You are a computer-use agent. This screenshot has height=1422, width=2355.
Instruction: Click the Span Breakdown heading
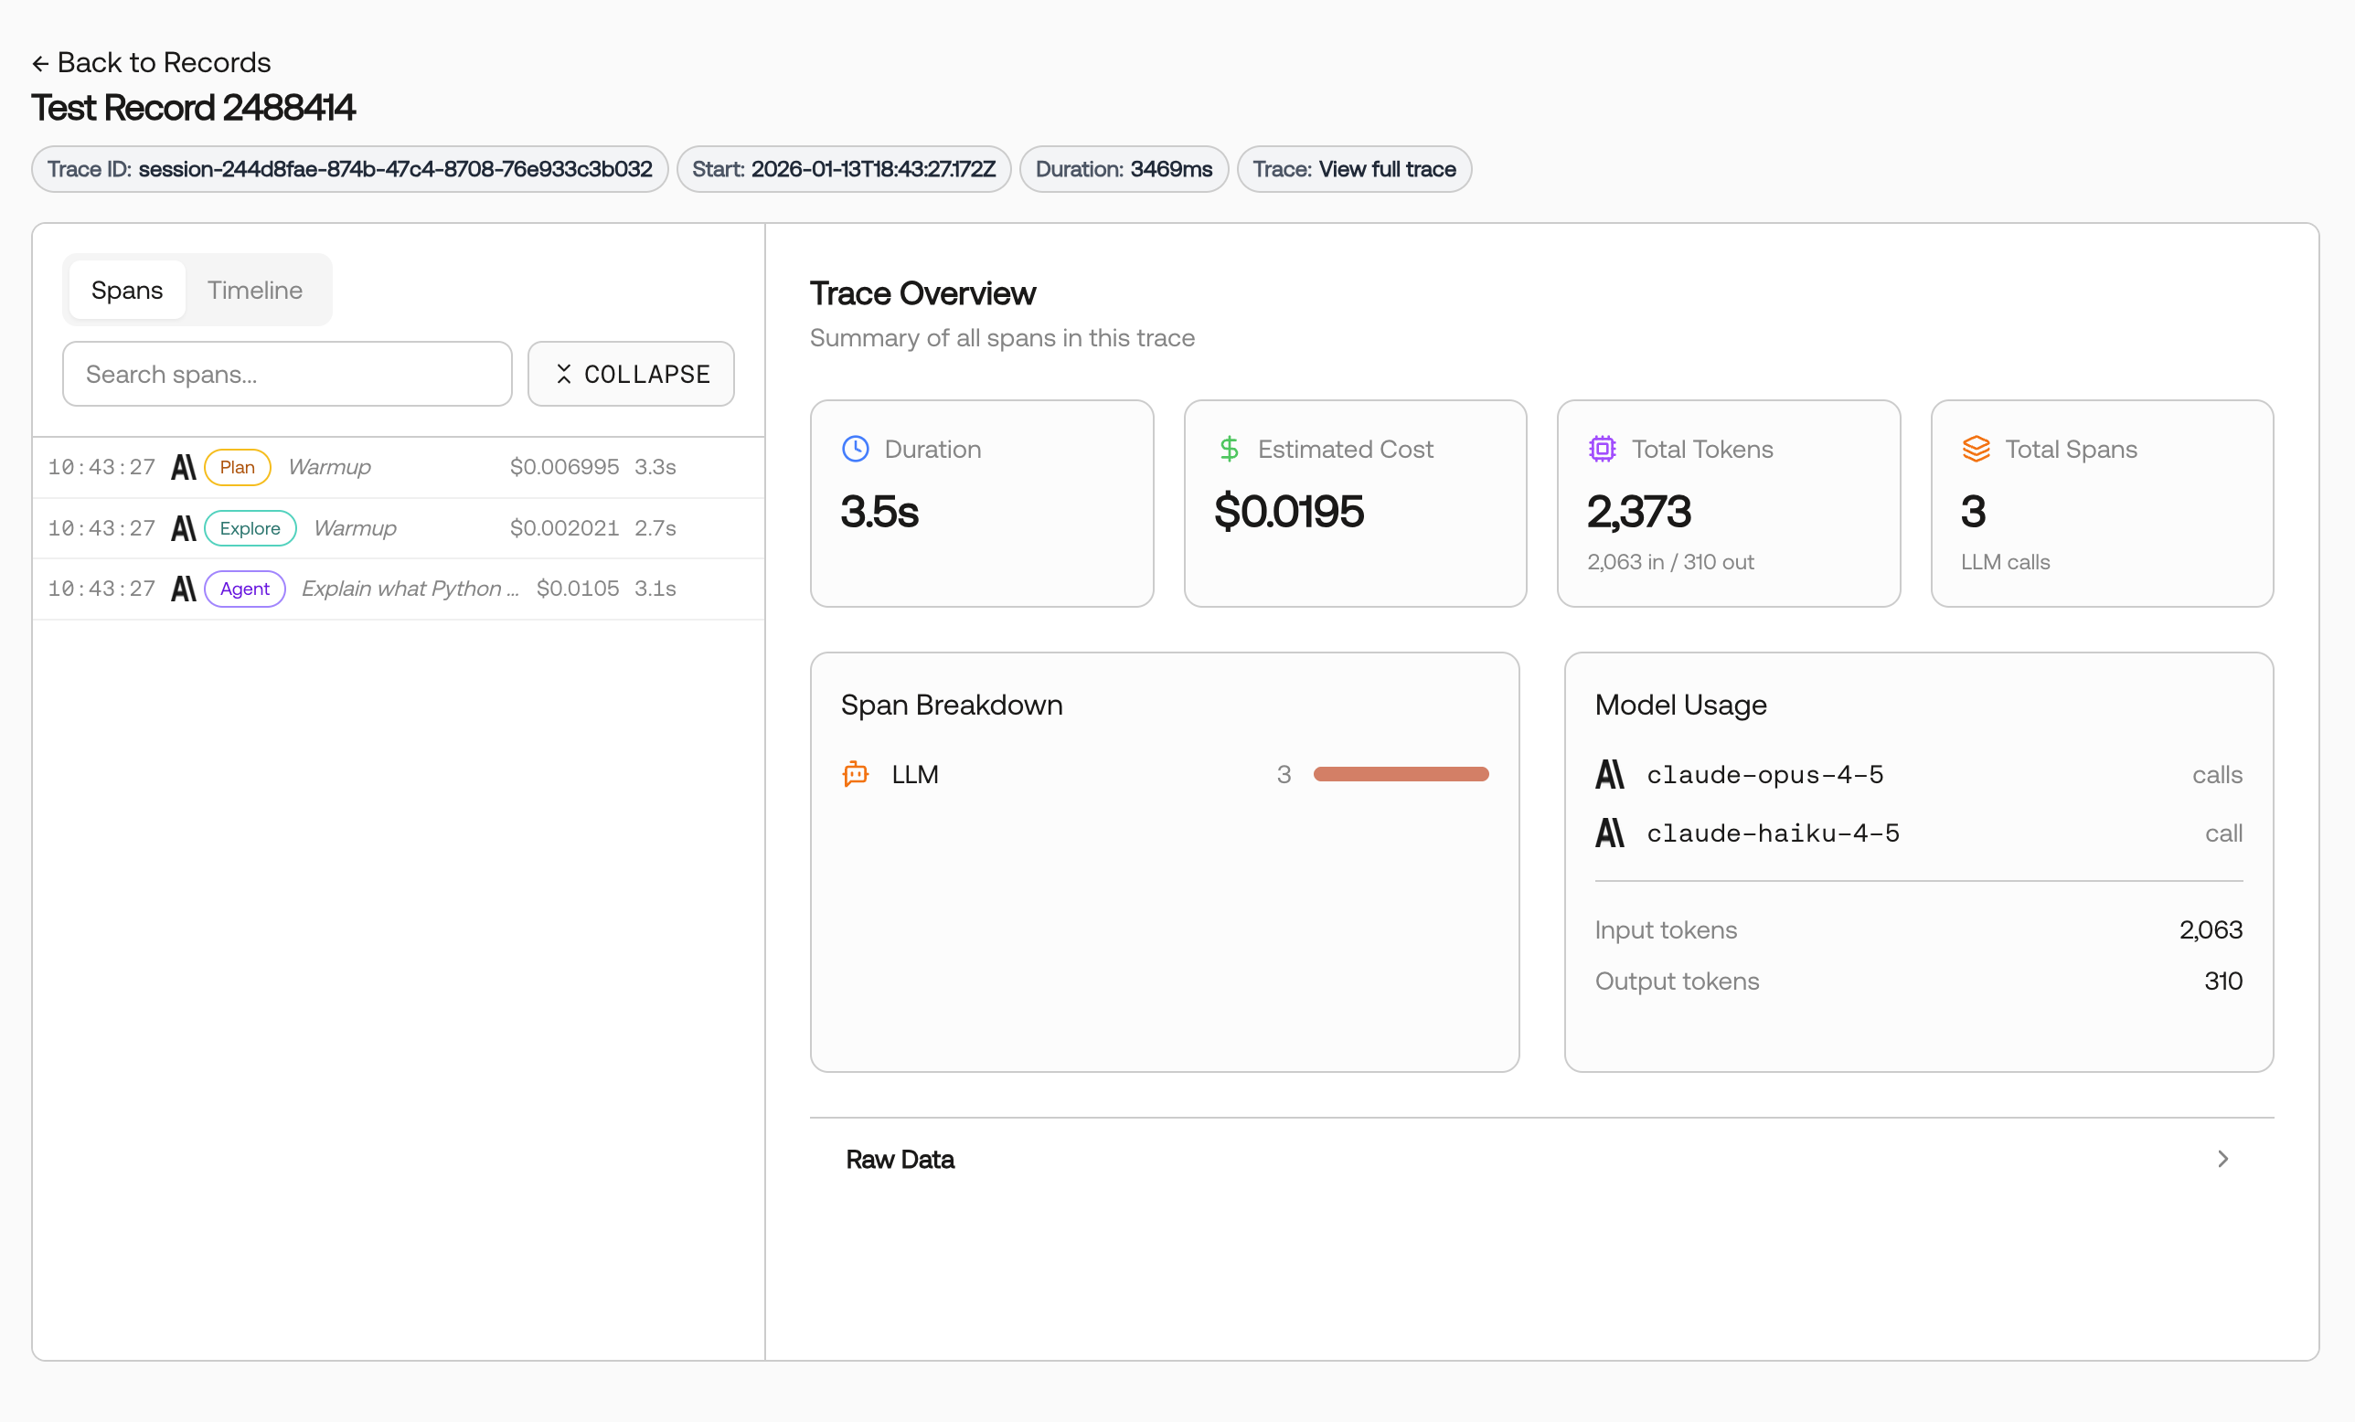[x=952, y=706]
